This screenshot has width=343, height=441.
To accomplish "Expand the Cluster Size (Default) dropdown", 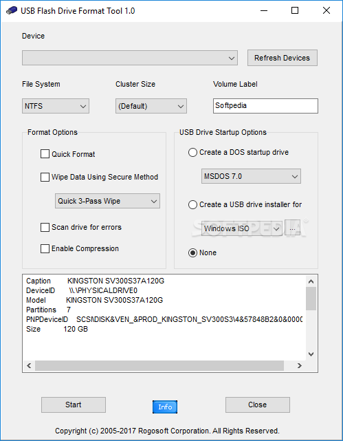I will [151, 106].
